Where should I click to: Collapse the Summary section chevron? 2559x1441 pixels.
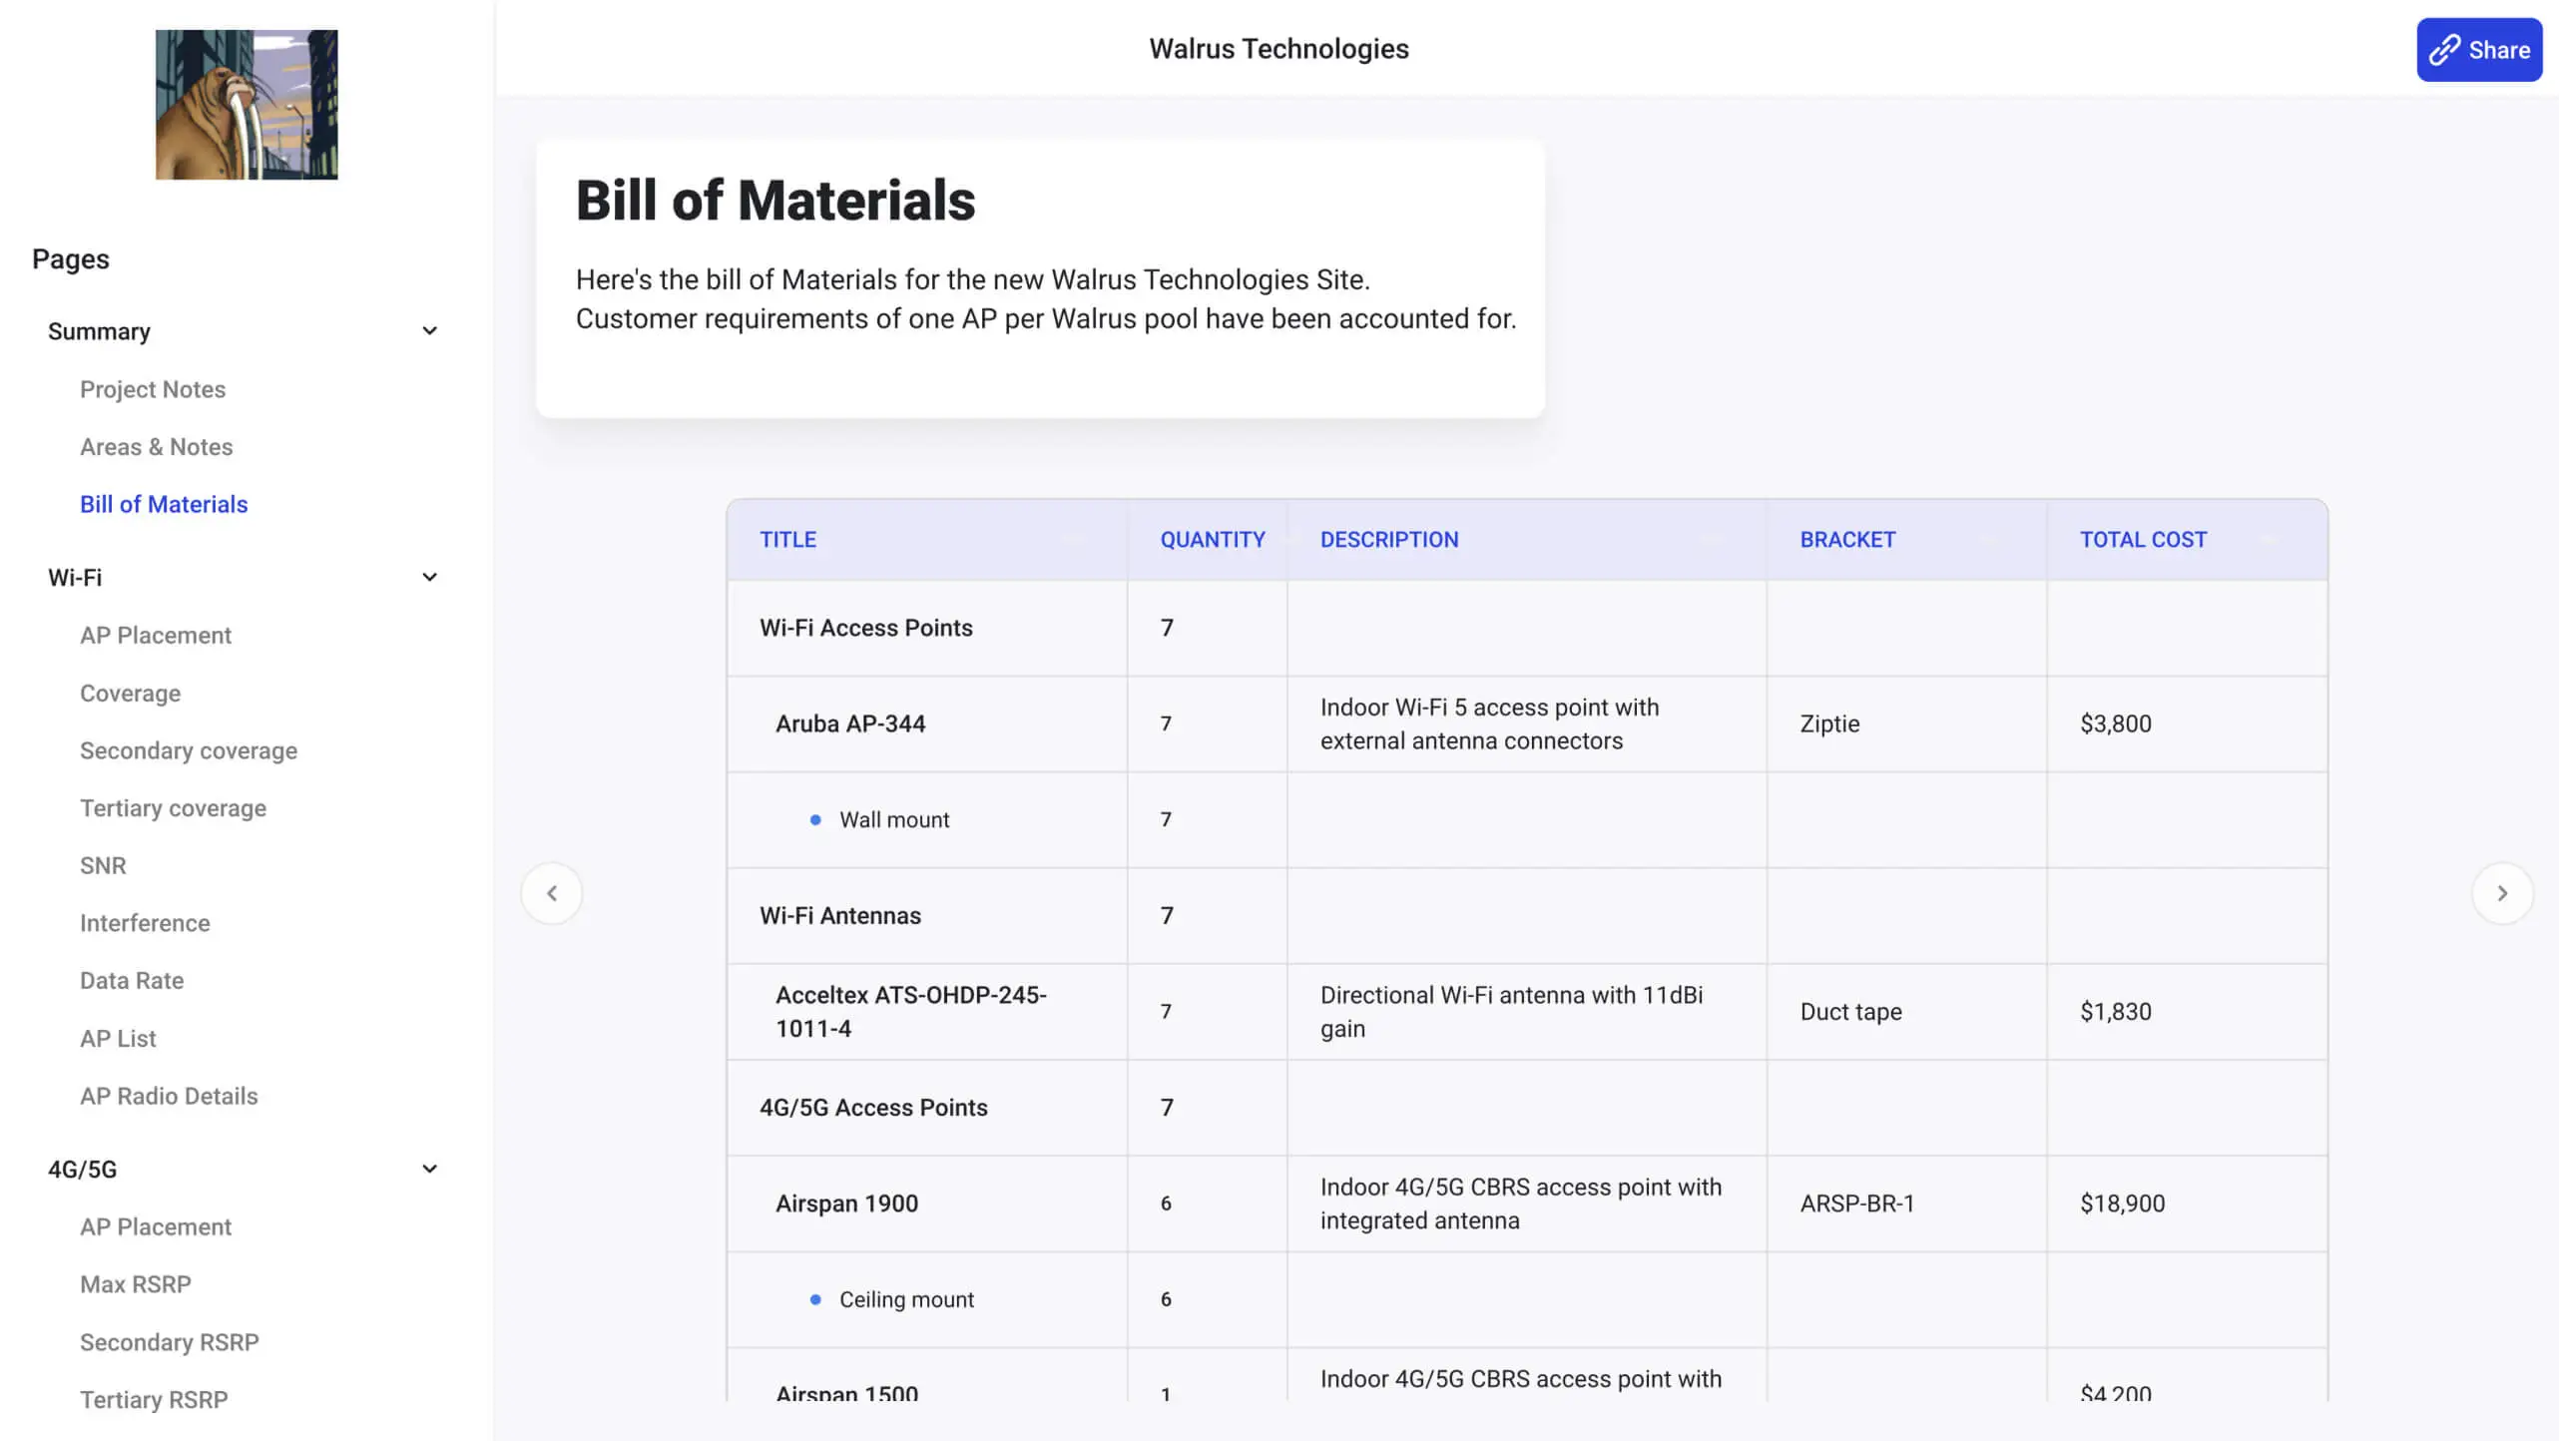[430, 331]
